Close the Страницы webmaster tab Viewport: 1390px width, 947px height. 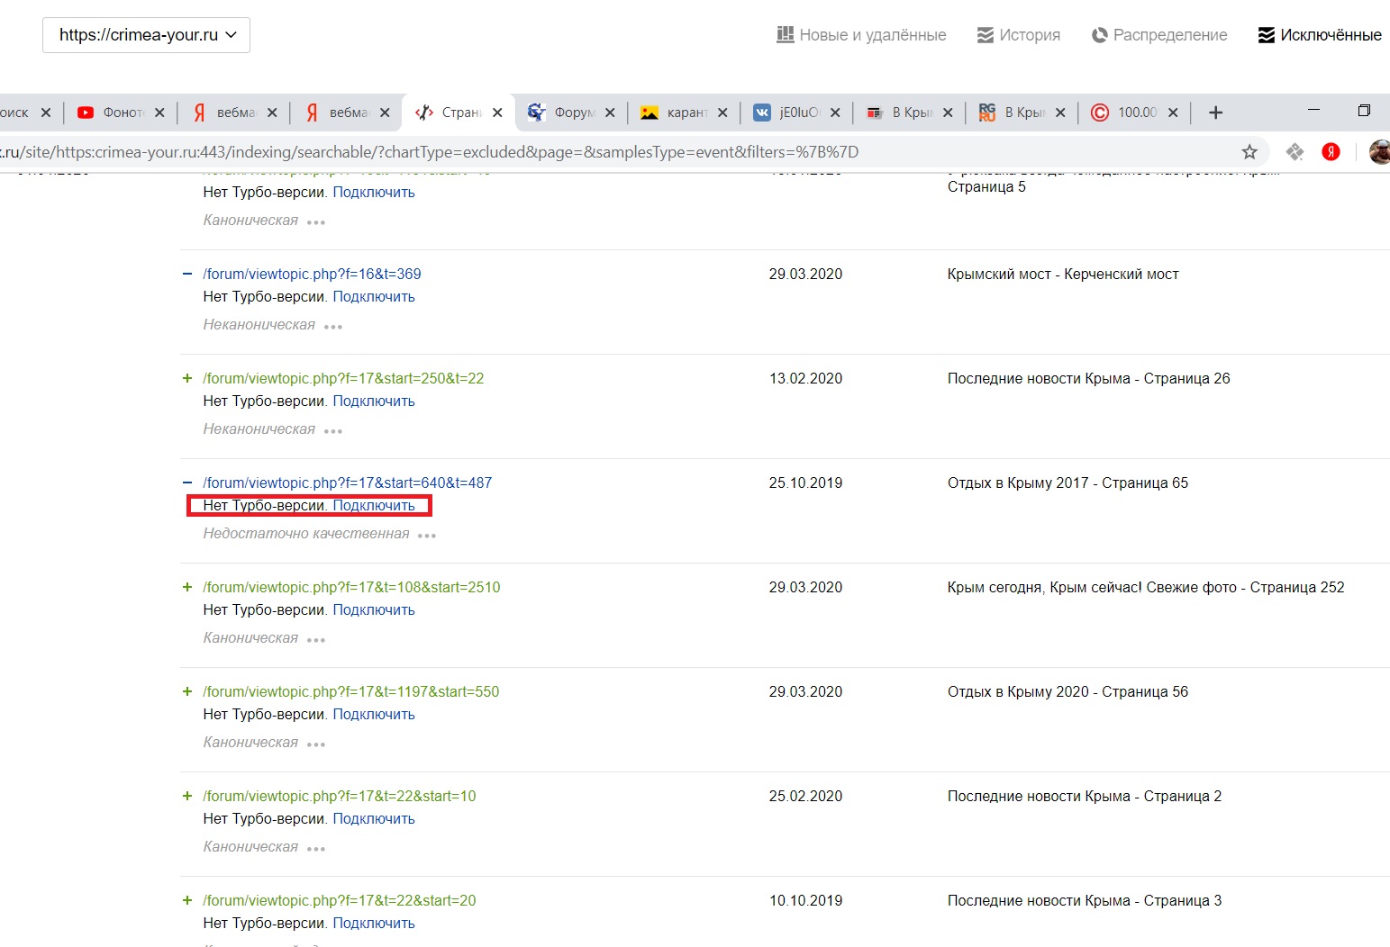click(497, 113)
